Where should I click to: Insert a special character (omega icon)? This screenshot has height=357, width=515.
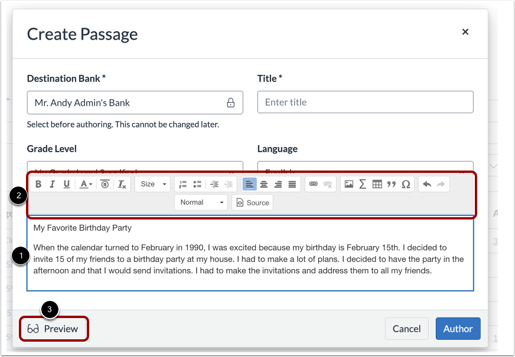[406, 184]
